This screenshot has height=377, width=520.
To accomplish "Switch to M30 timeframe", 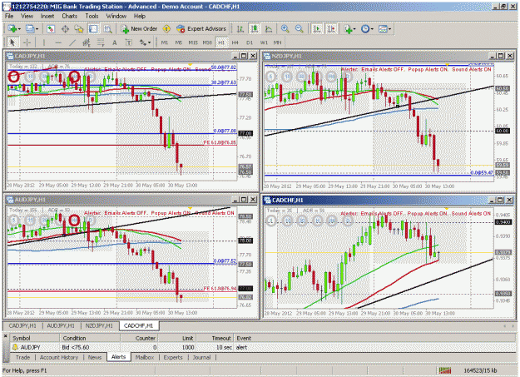I will 207,42.
